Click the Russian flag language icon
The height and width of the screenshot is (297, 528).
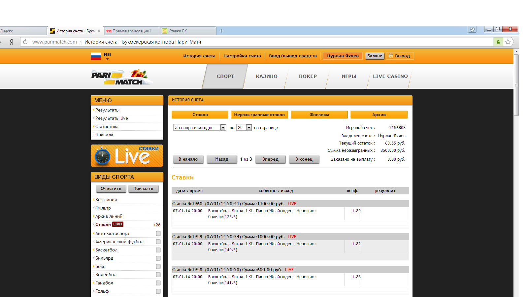coord(96,56)
